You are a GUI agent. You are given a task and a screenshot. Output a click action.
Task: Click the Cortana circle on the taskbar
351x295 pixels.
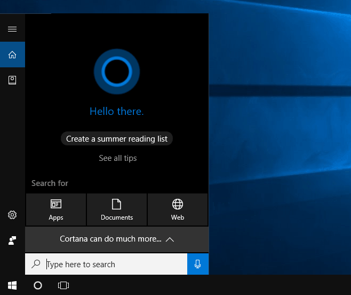click(x=38, y=285)
